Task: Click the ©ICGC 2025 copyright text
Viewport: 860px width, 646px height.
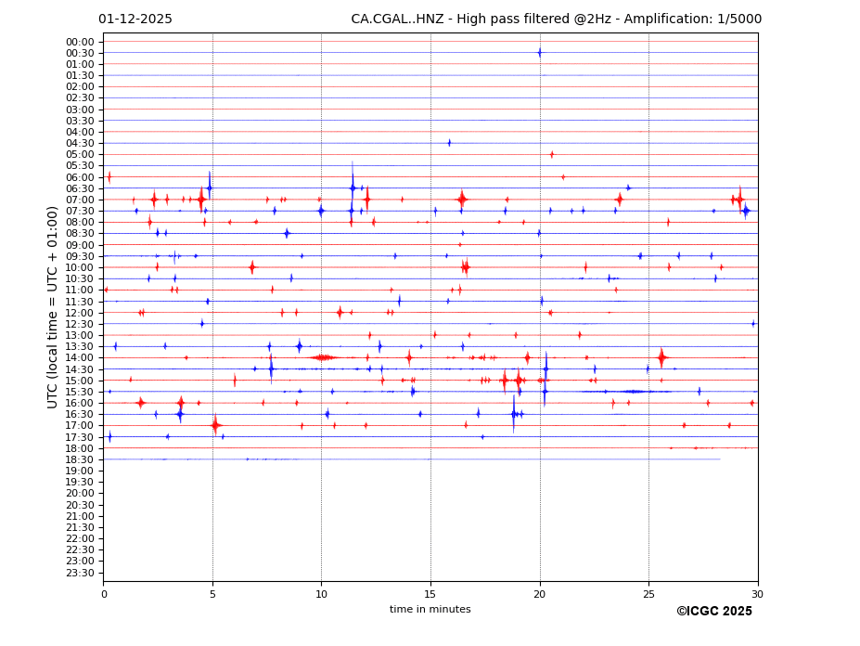Action: pos(713,612)
